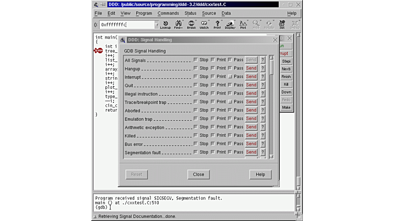Open the Status menu
394x221 pixels.
190,13
